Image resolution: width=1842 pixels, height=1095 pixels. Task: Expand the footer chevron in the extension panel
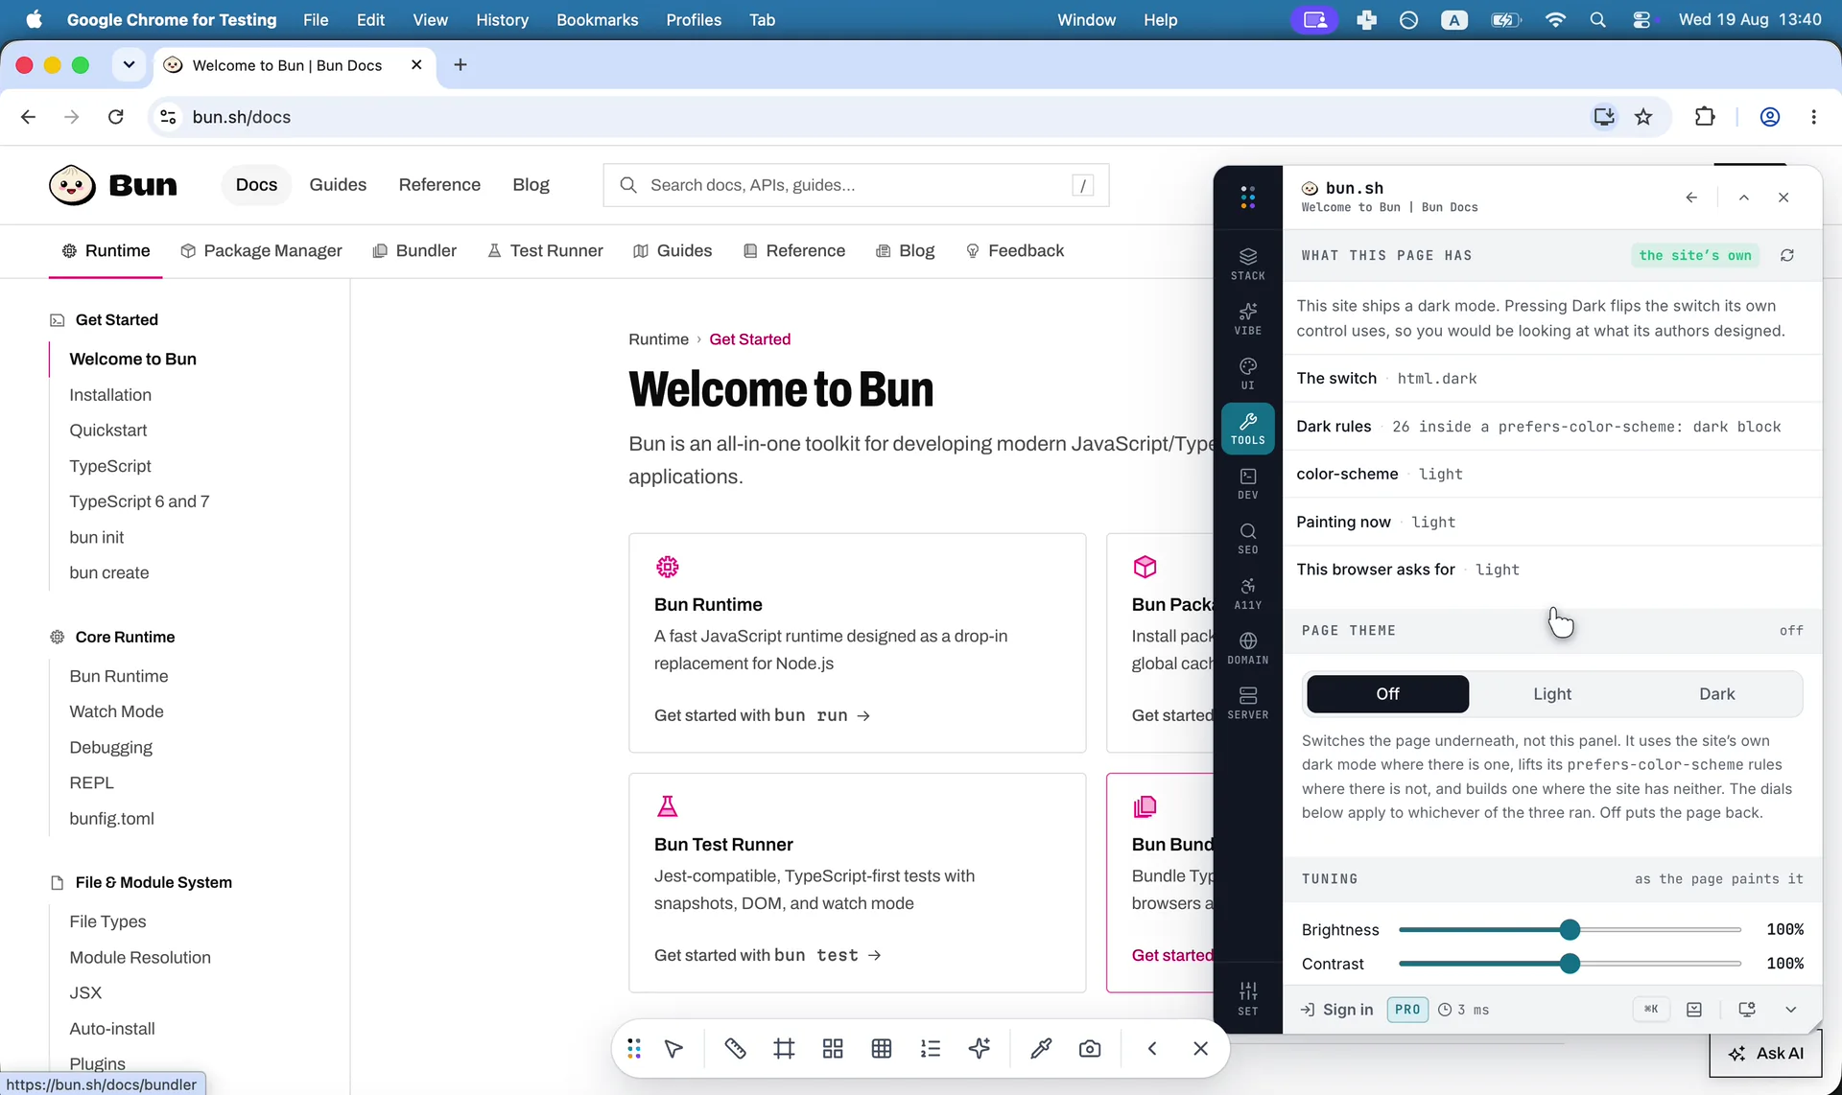pos(1790,1010)
